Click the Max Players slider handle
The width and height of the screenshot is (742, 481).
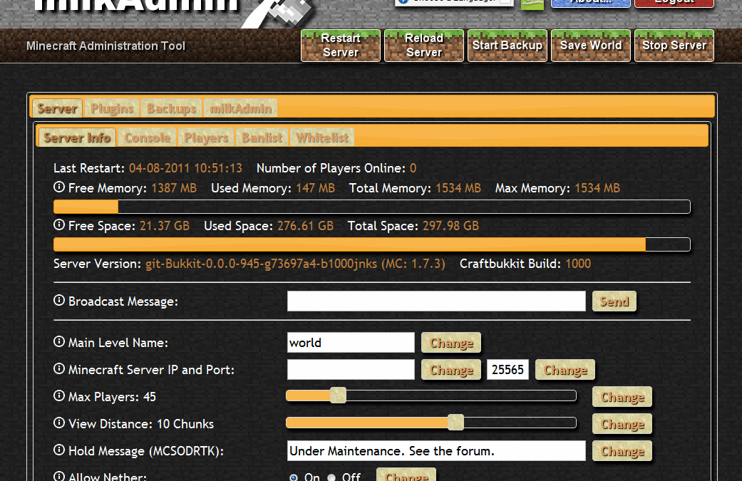pyautogui.click(x=338, y=395)
